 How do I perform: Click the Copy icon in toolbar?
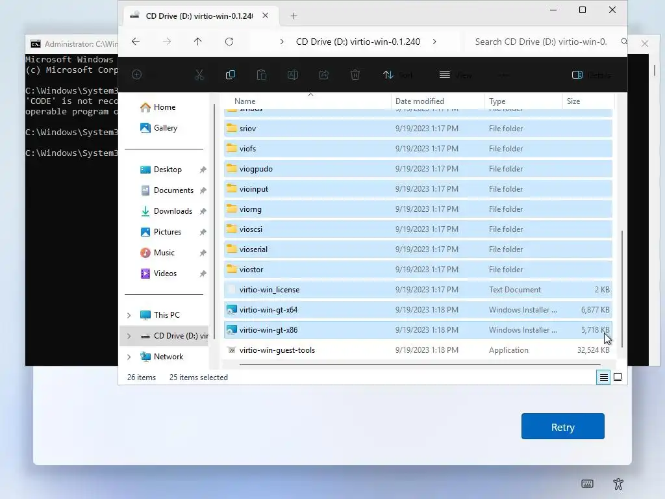click(231, 75)
